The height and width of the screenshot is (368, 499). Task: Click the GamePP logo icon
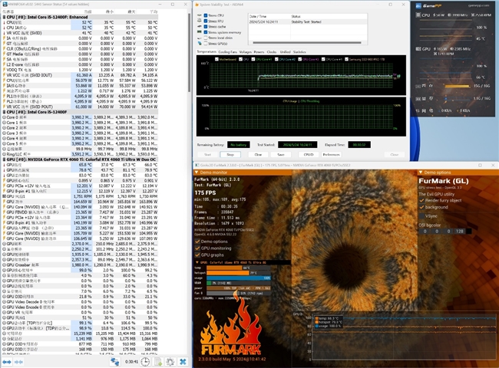[x=418, y=5]
